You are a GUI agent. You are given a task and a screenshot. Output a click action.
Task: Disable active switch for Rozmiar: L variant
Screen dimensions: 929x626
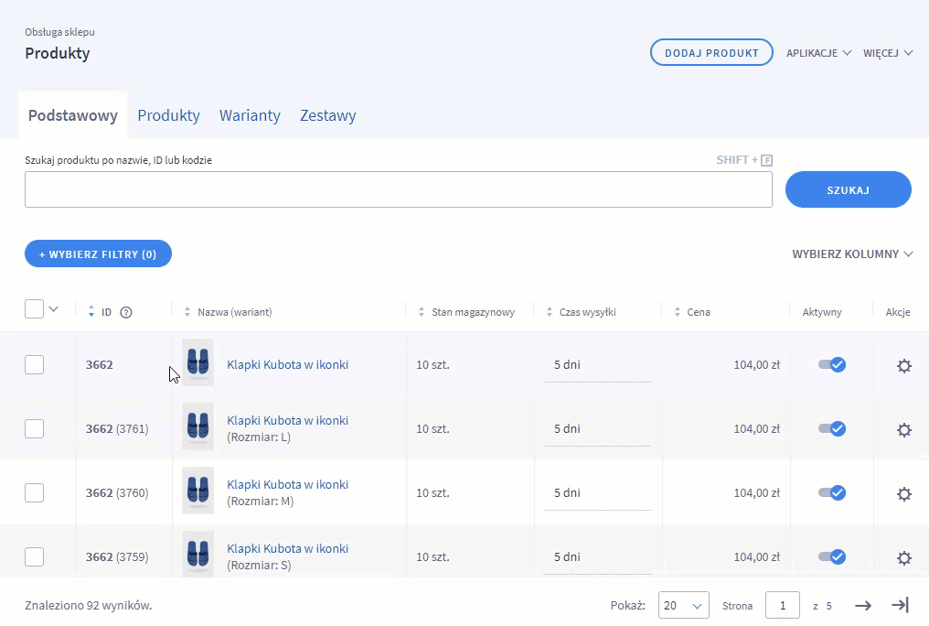[x=832, y=428]
